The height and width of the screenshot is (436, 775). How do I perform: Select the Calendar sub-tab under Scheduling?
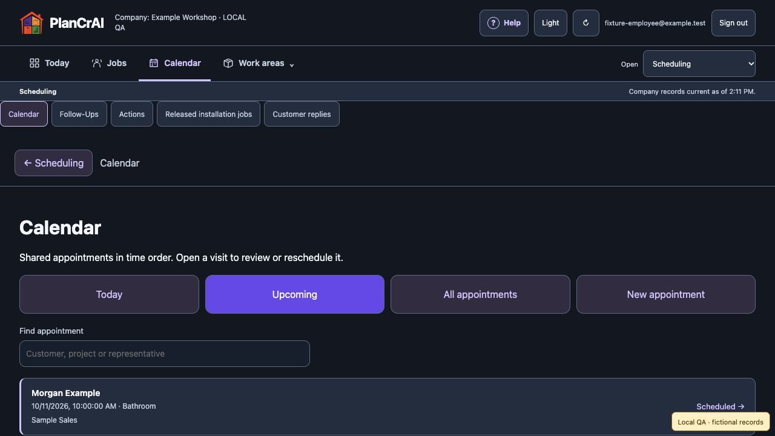(24, 114)
